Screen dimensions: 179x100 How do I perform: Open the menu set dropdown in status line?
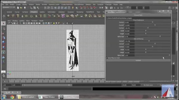[x=9, y=7]
